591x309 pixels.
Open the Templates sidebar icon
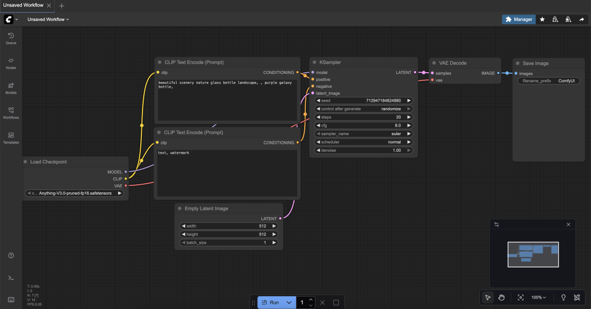[11, 137]
